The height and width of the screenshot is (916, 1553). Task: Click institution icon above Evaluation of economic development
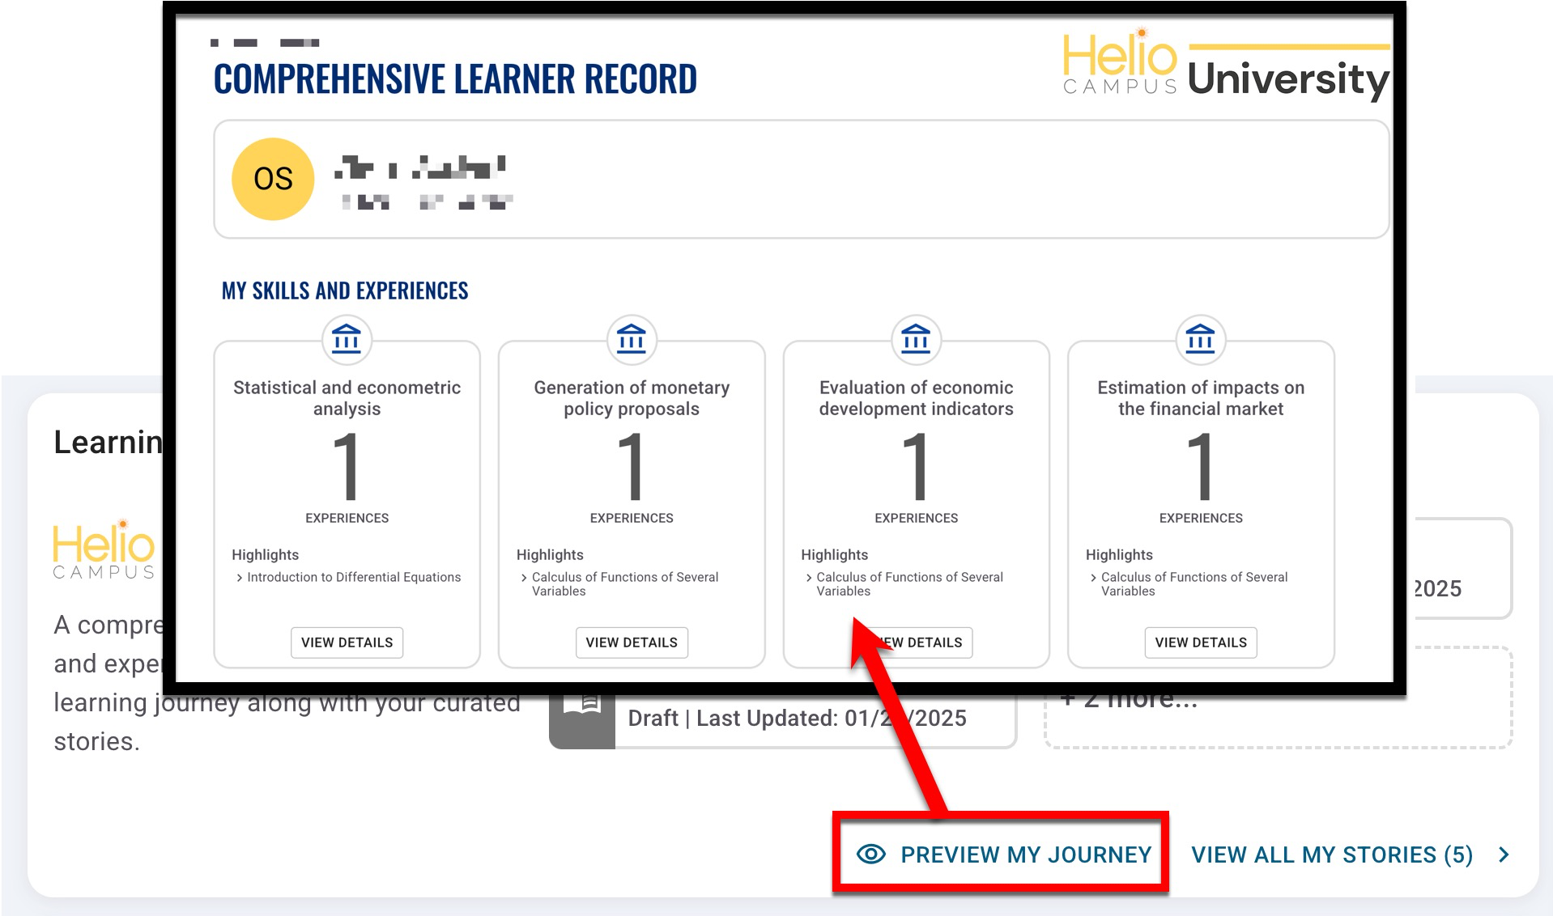916,339
